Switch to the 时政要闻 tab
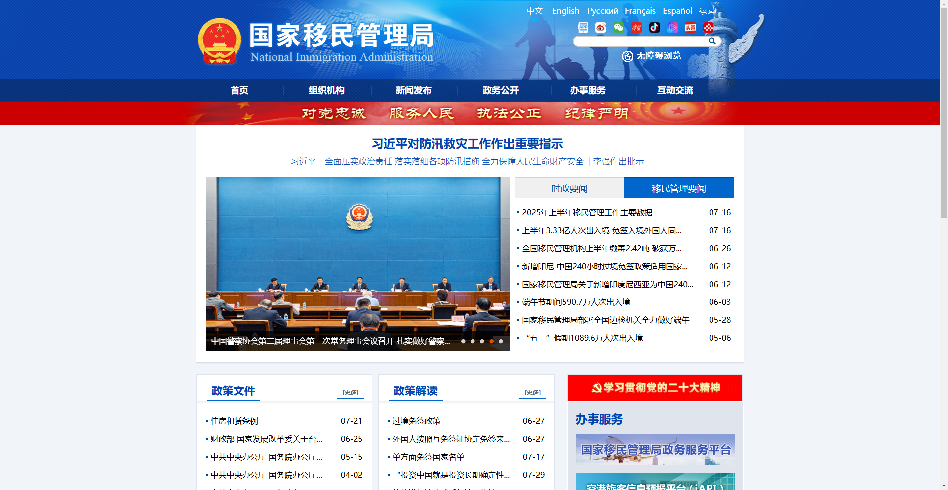Image resolution: width=948 pixels, height=490 pixels. coord(568,188)
